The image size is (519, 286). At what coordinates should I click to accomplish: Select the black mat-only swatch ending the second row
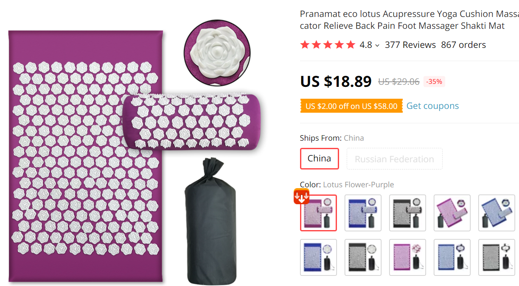[497, 257]
